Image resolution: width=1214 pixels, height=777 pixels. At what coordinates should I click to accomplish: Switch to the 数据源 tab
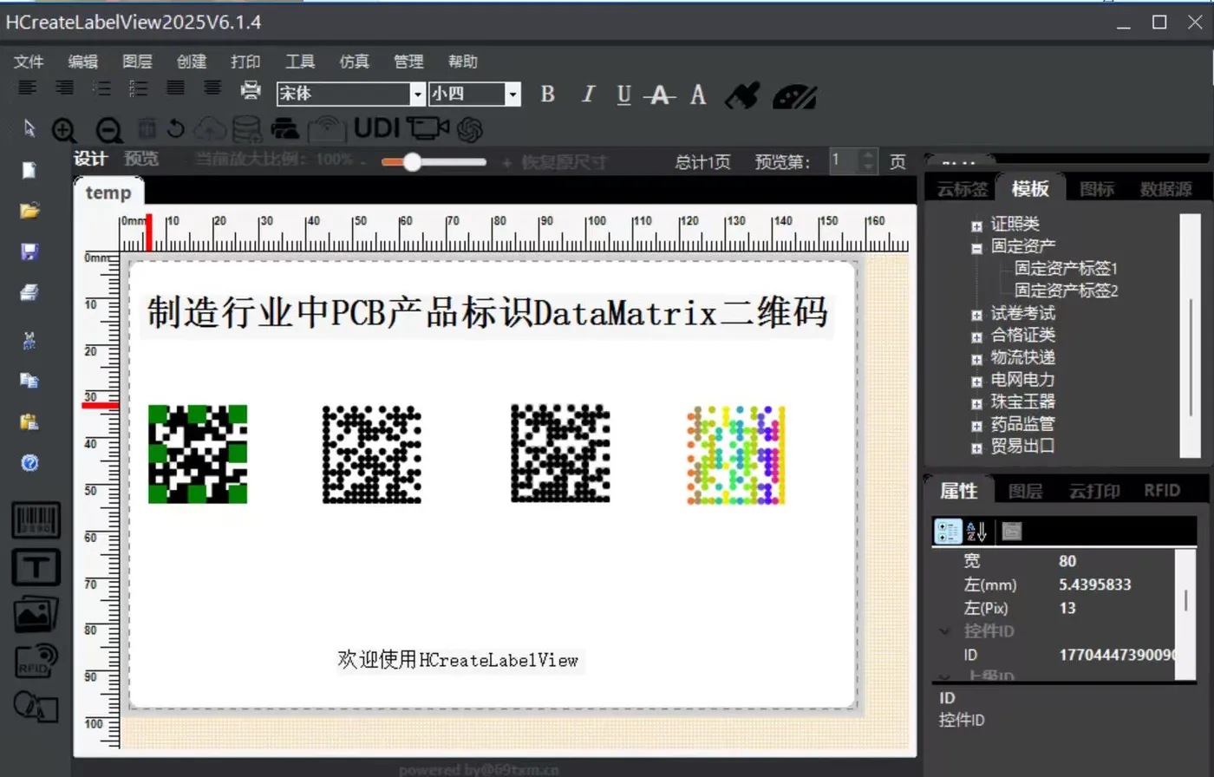point(1165,189)
